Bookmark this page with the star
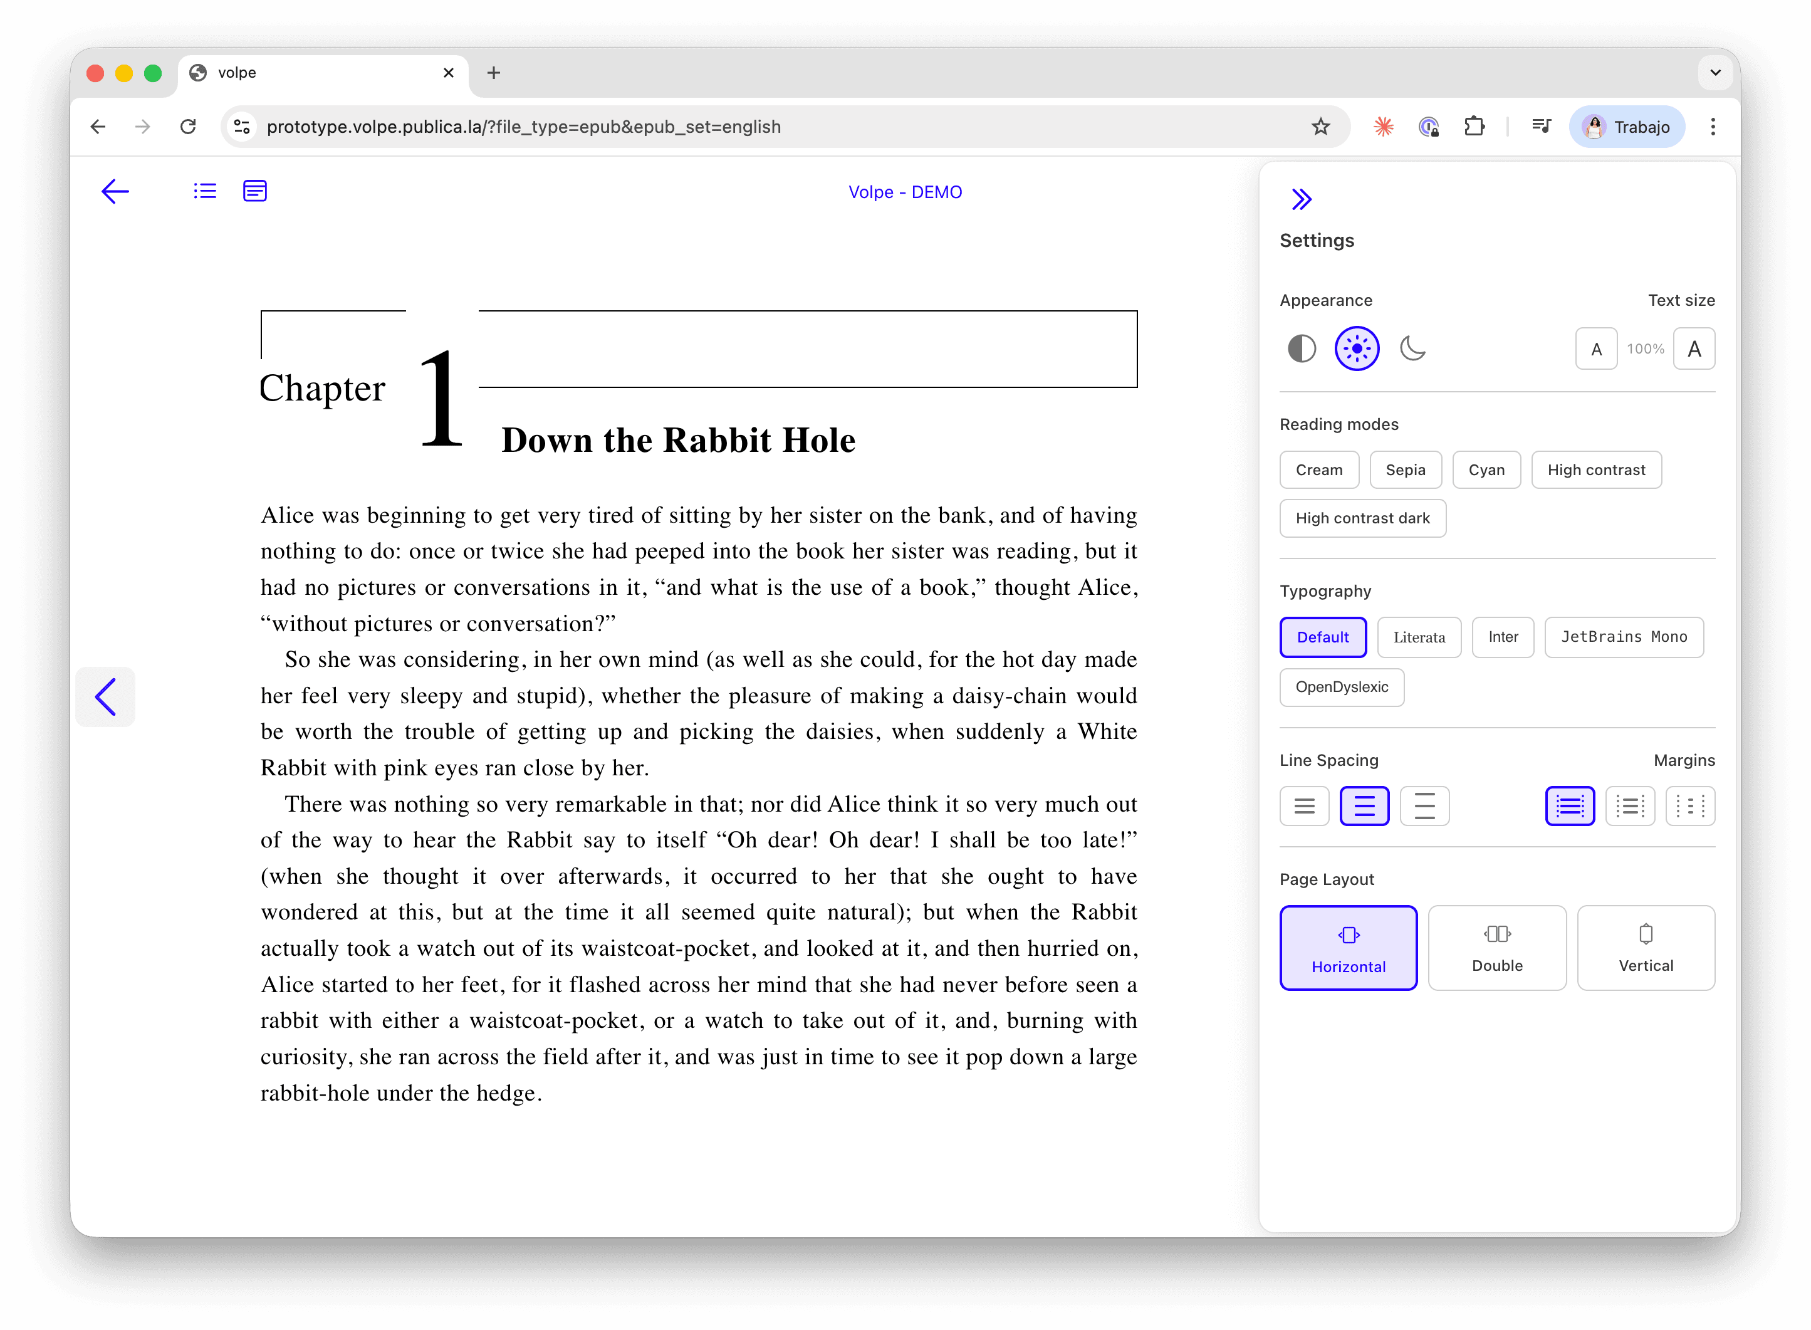This screenshot has height=1330, width=1811. coord(1320,127)
